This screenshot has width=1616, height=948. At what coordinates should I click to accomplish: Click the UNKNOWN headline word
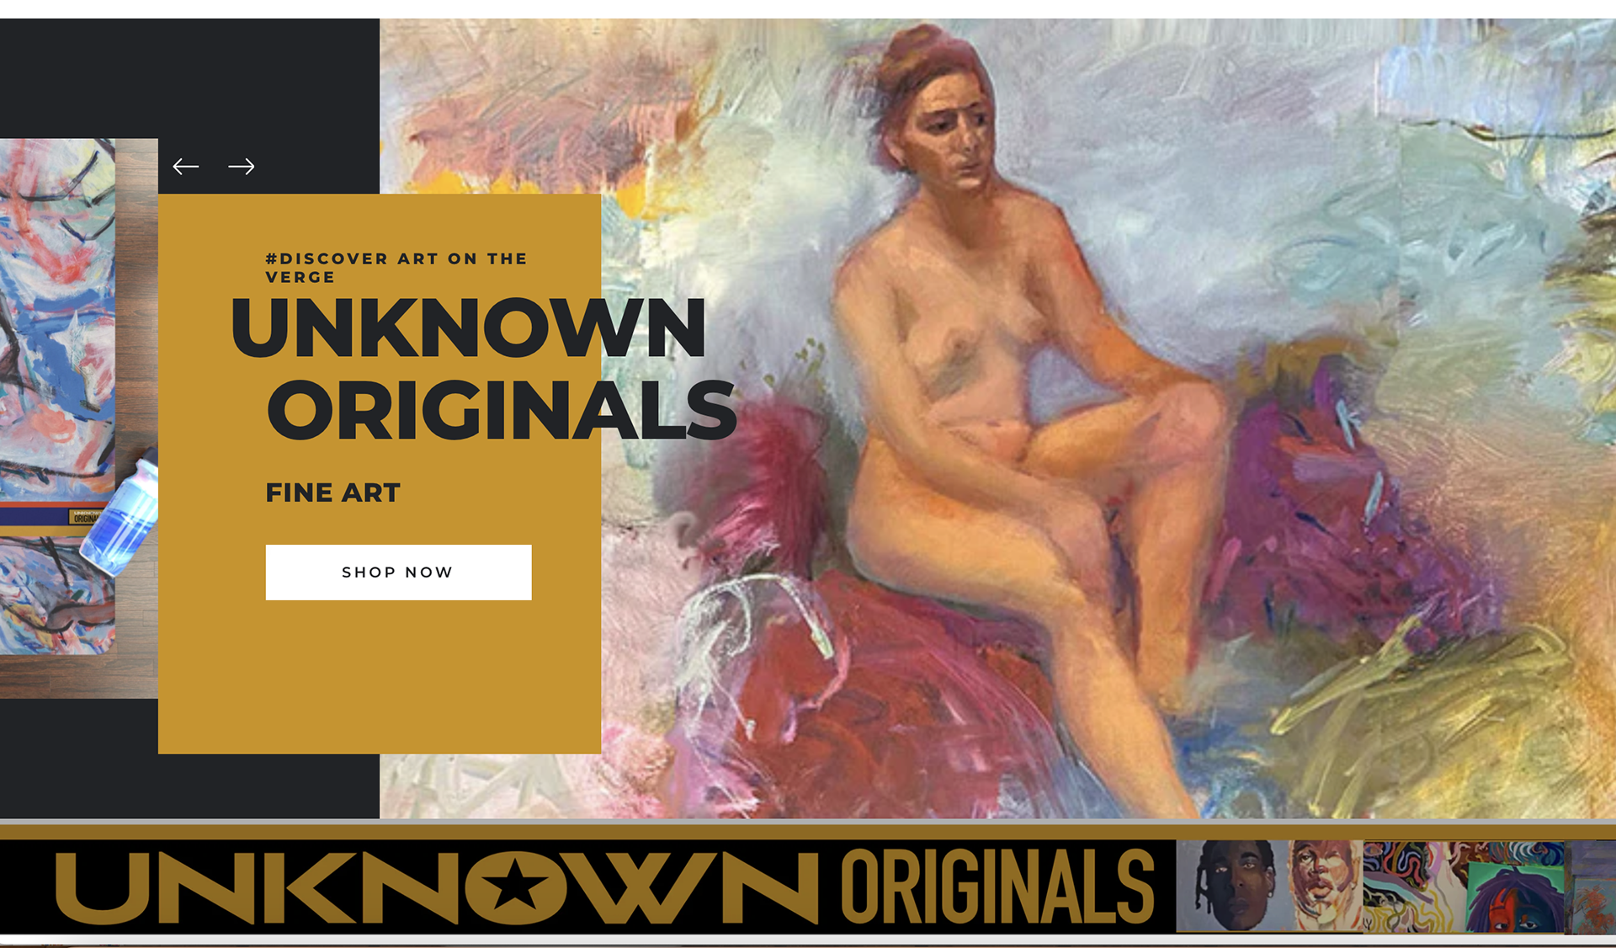[x=469, y=328]
